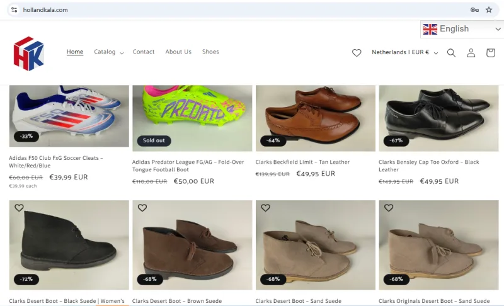Image resolution: width=504 pixels, height=306 pixels.
Task: Click the black Bensley Oxford image
Action: pyautogui.click(x=438, y=118)
